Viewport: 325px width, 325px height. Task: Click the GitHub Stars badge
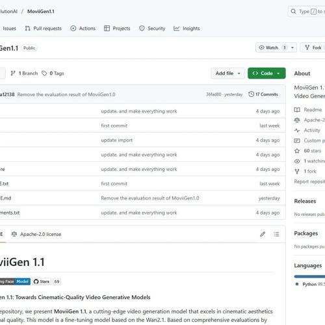42,281
